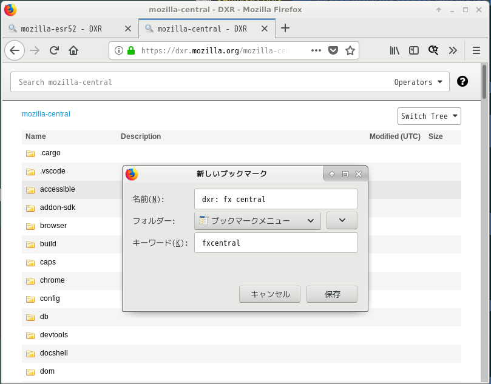The width and height of the screenshot is (491, 384).
Task: Click the Modified (UTC) column header
Action: click(x=395, y=136)
